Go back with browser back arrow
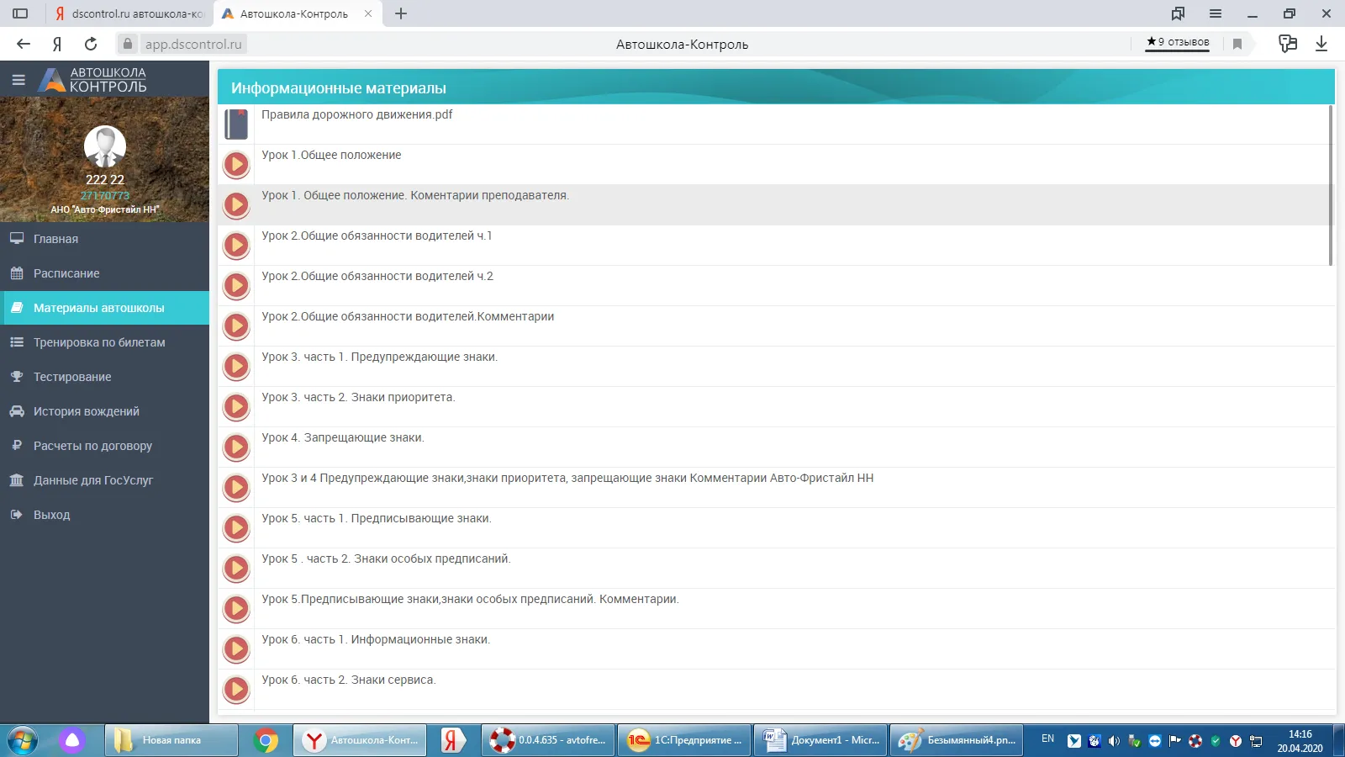 (24, 44)
